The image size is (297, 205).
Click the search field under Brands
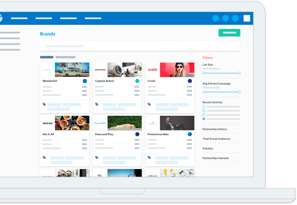coord(140,46)
